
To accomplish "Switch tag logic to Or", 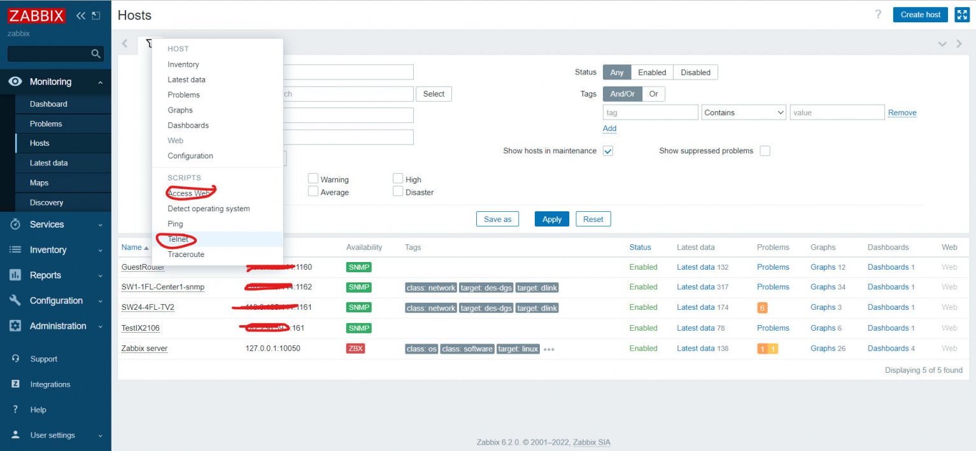I will 653,94.
